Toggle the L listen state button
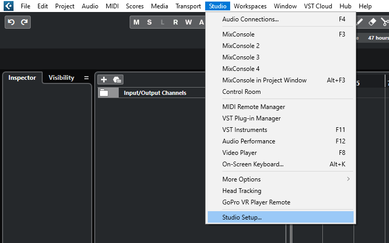Screen dimensions: 389x243 [162, 22]
